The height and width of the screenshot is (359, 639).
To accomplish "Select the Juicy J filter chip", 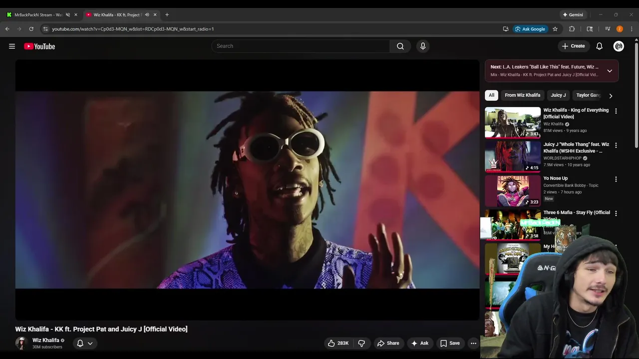I will (x=558, y=95).
